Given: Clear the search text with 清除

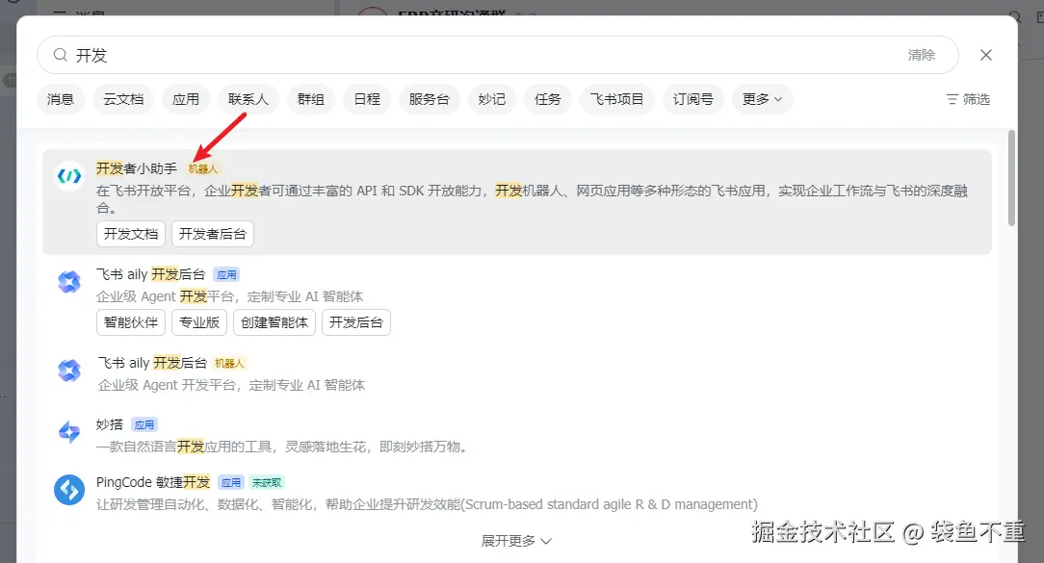Looking at the screenshot, I should point(922,55).
